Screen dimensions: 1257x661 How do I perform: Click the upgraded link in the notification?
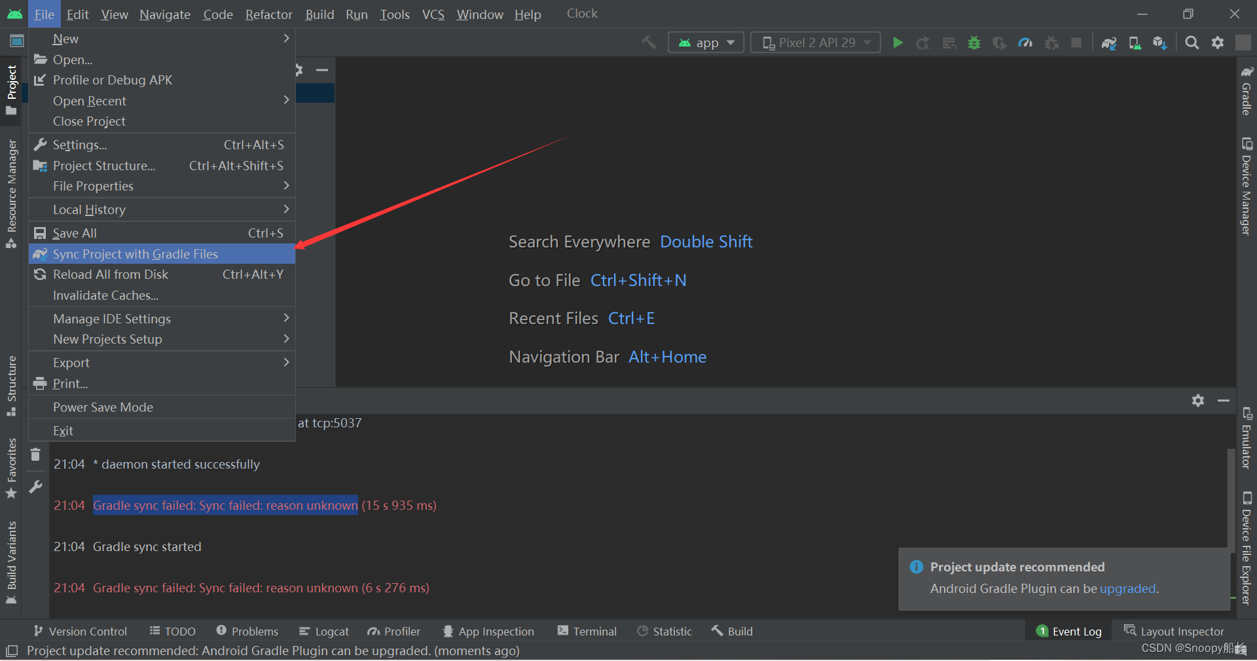pos(1127,588)
